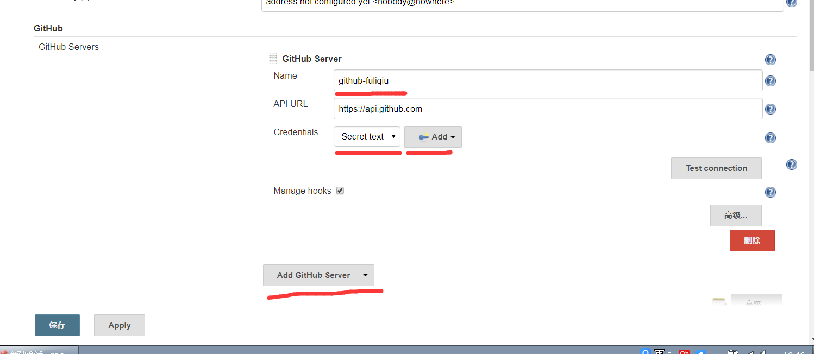Viewport: 814px width, 354px height.
Task: Open help for the GitHub Server section
Action: [770, 60]
